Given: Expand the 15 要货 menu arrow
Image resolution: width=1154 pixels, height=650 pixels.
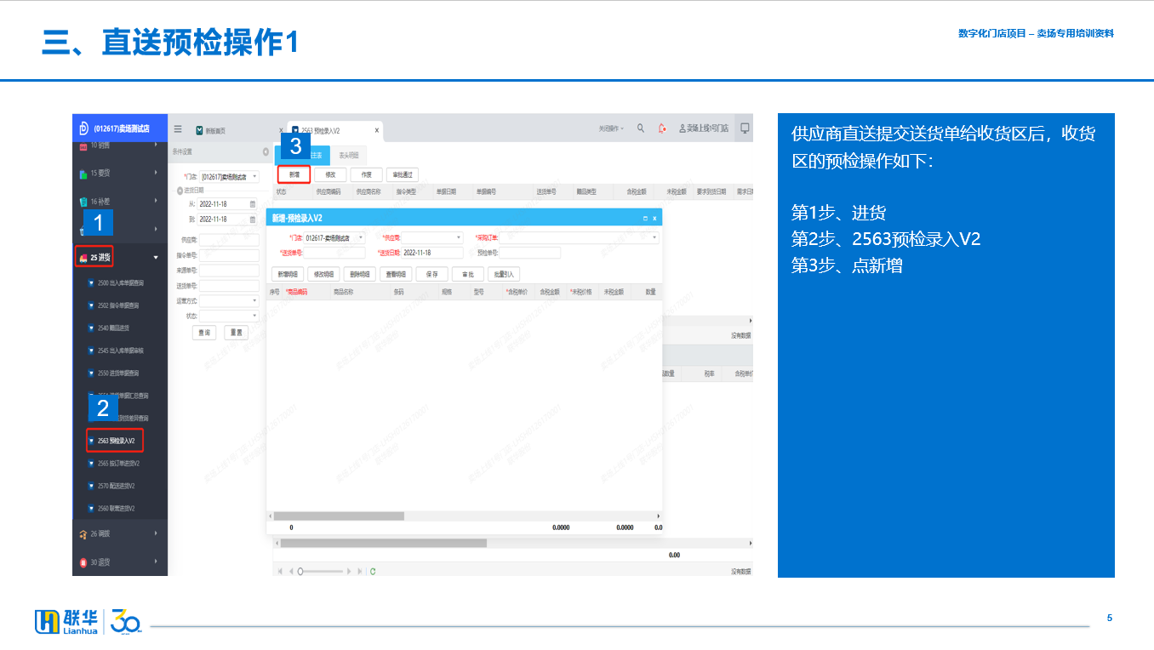Looking at the screenshot, I should click(x=156, y=173).
